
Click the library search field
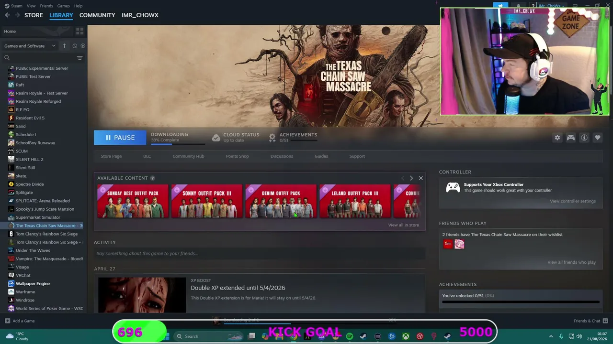(39, 58)
